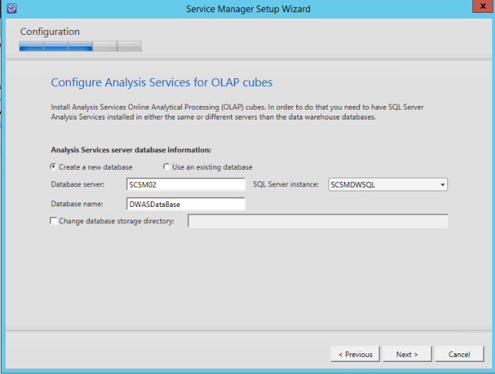495x374 pixels.
Task: Choose the 'Use an existing database' radio button
Action: pyautogui.click(x=166, y=167)
